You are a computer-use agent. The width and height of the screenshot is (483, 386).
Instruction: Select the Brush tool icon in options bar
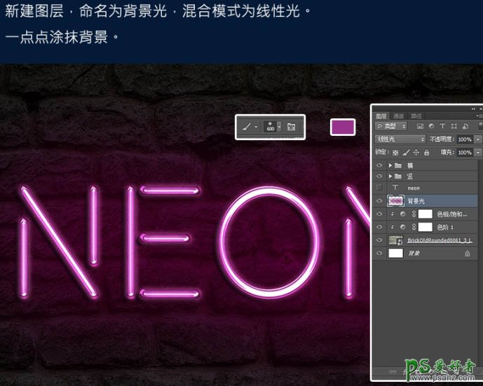[247, 127]
